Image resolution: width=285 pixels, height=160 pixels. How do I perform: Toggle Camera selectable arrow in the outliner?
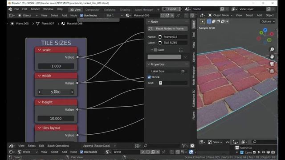pos(259,152)
